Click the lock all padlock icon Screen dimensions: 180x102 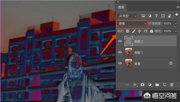(x=152, y=31)
